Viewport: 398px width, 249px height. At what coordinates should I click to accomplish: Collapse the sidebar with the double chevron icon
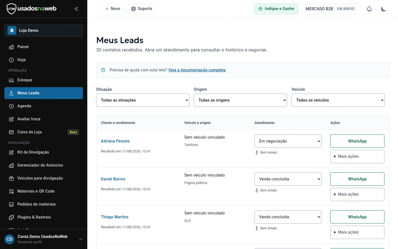point(76,9)
